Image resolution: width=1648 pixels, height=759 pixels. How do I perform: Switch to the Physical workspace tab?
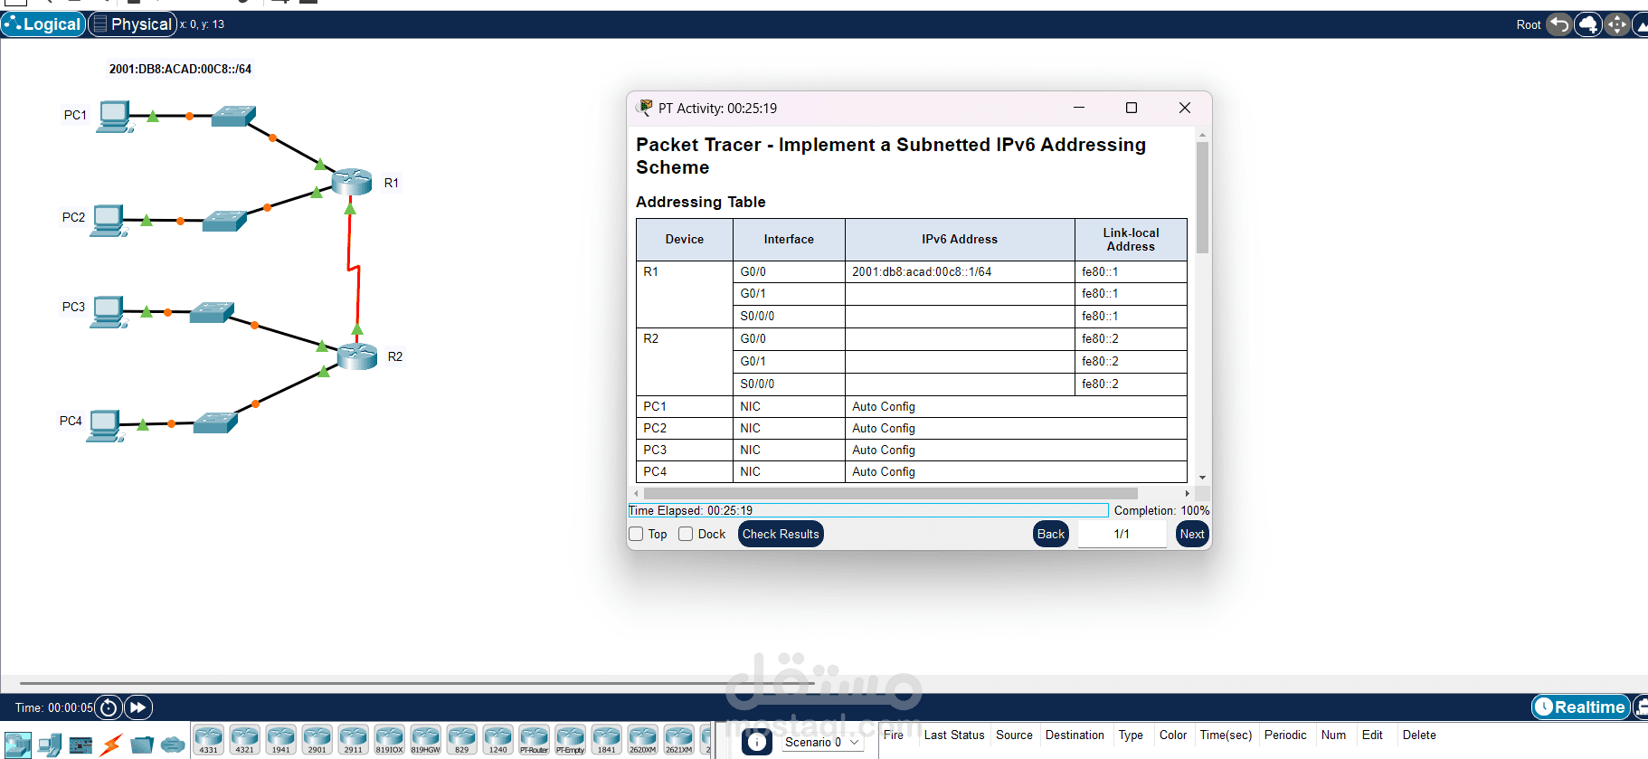point(132,24)
